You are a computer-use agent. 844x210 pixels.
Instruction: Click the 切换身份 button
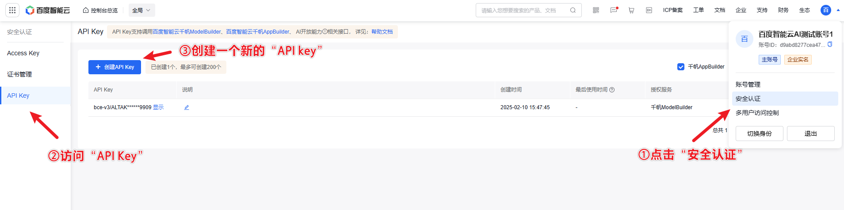click(759, 134)
